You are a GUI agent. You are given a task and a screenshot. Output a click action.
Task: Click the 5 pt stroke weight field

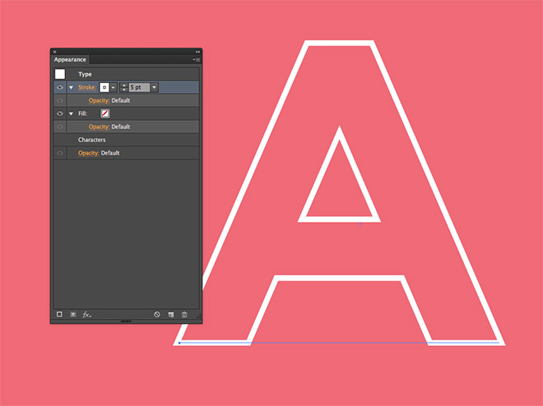click(x=139, y=87)
